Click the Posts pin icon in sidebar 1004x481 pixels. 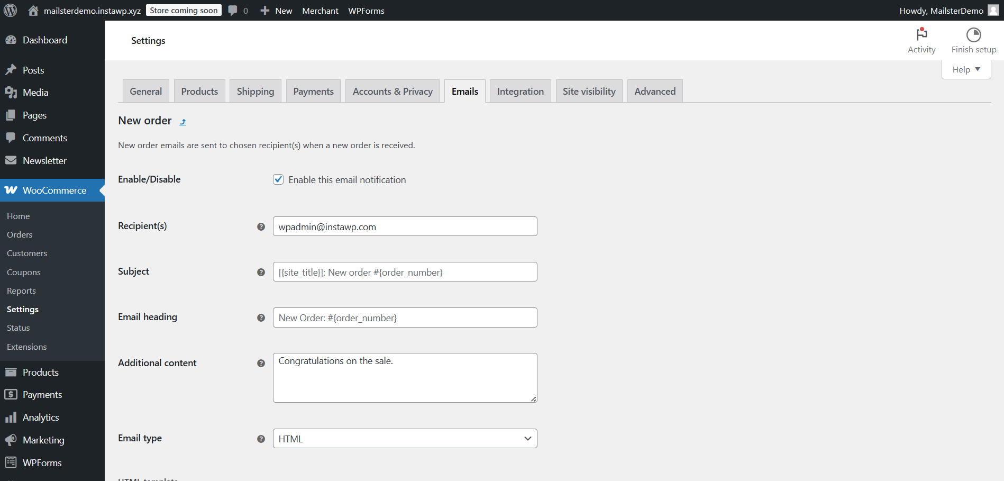12,69
